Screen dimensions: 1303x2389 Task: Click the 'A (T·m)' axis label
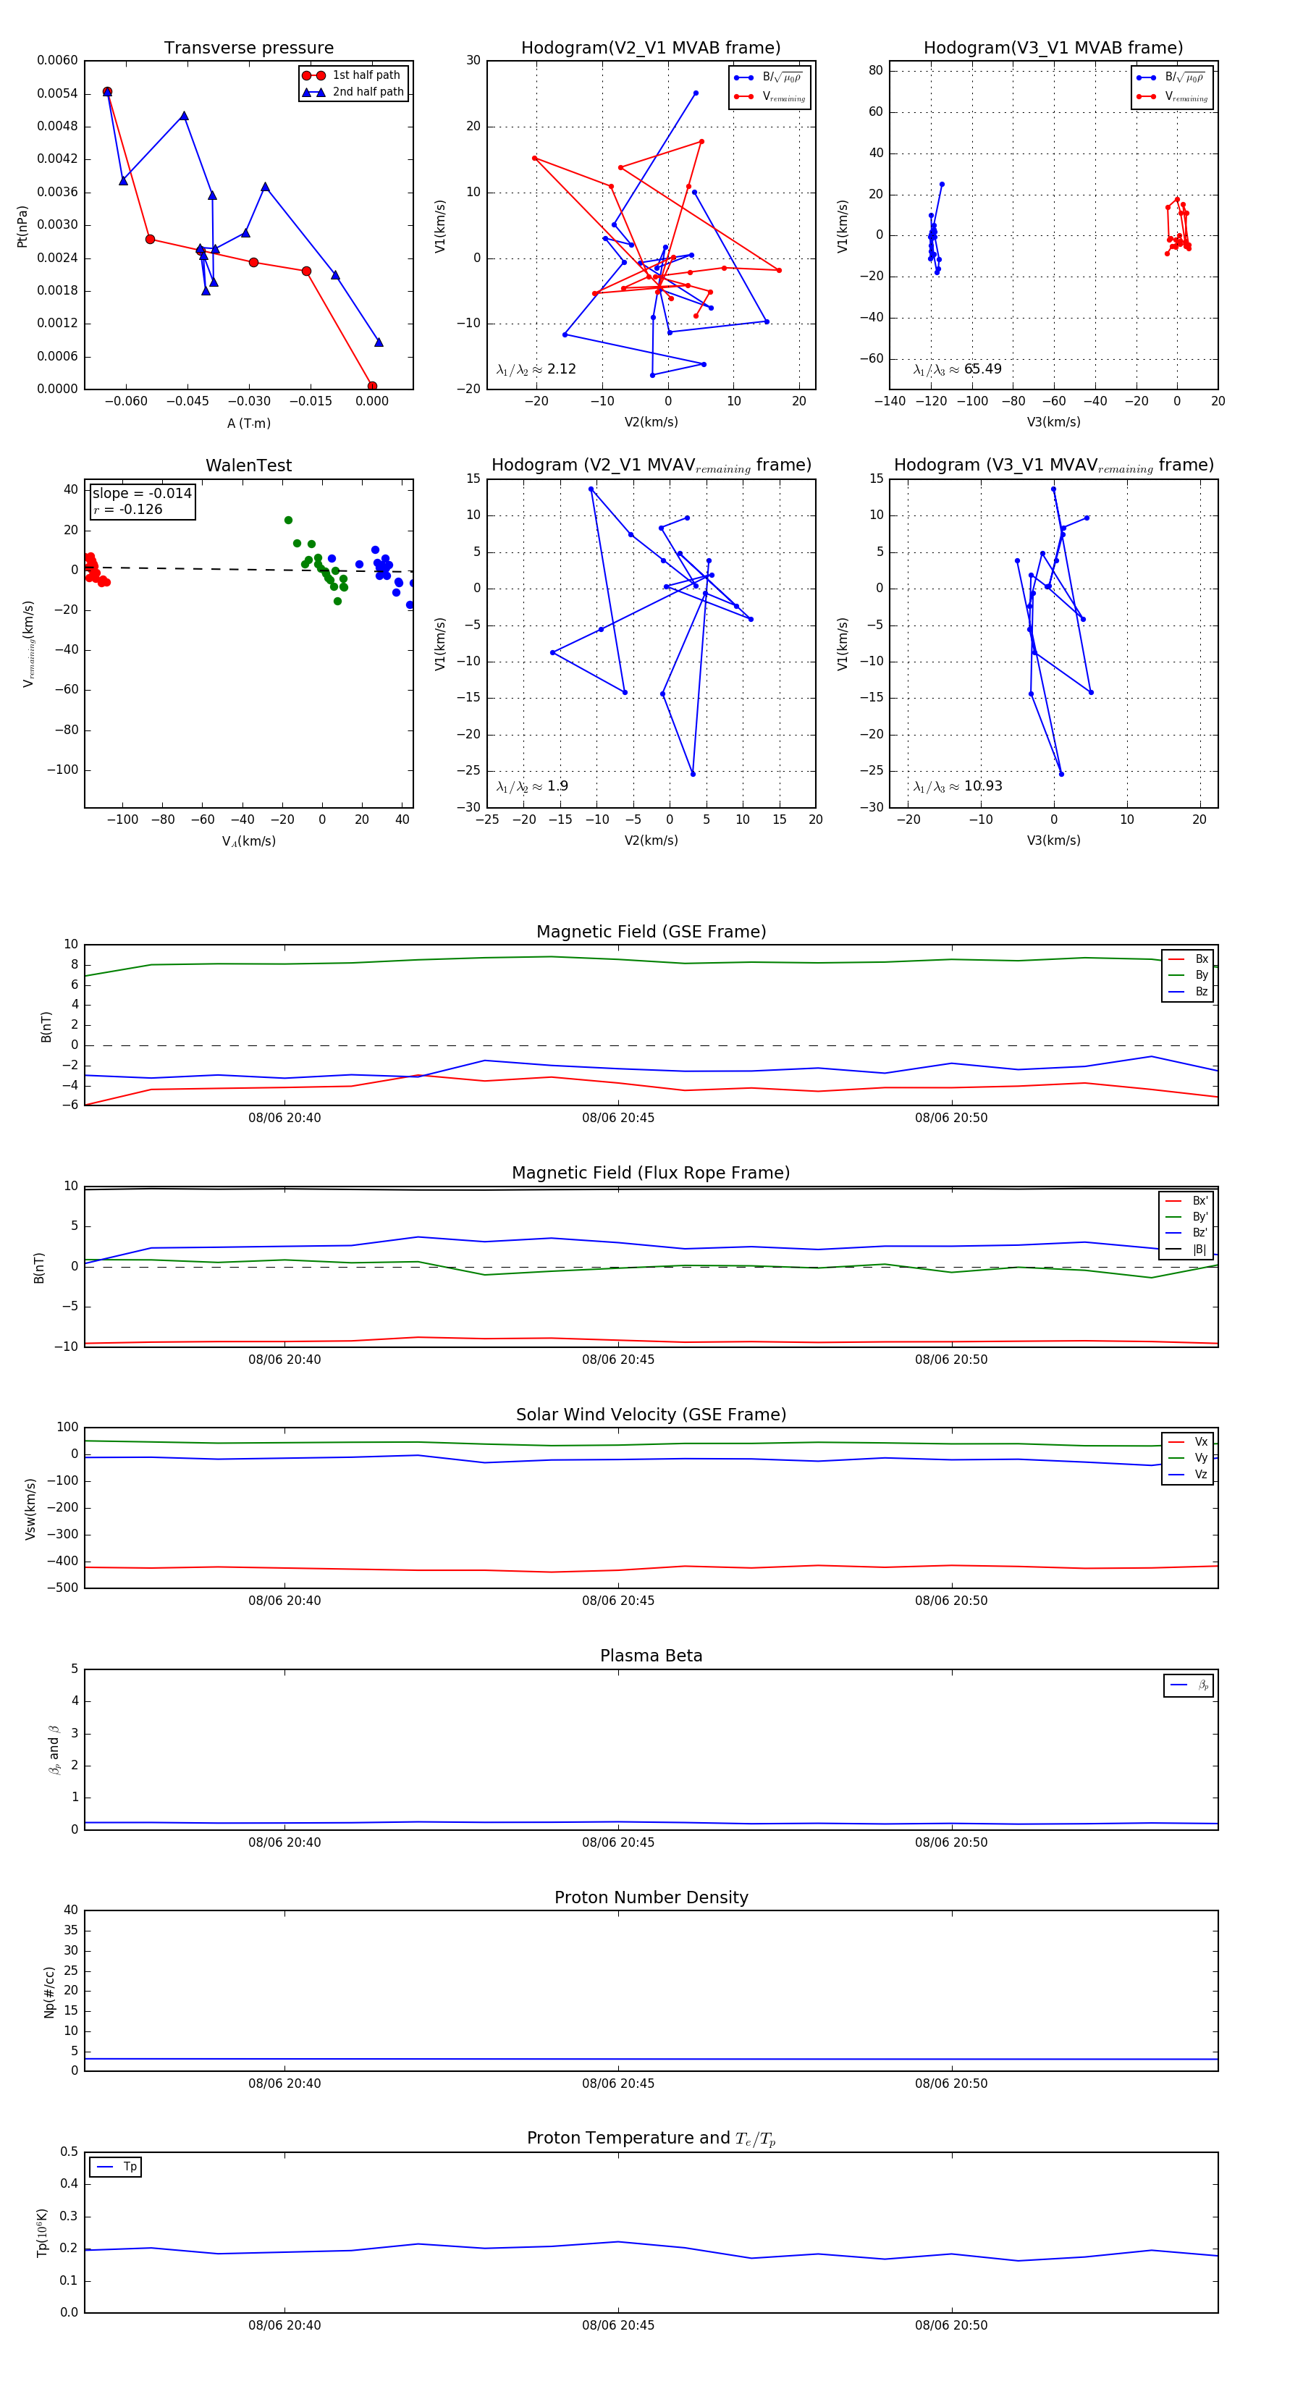[248, 423]
